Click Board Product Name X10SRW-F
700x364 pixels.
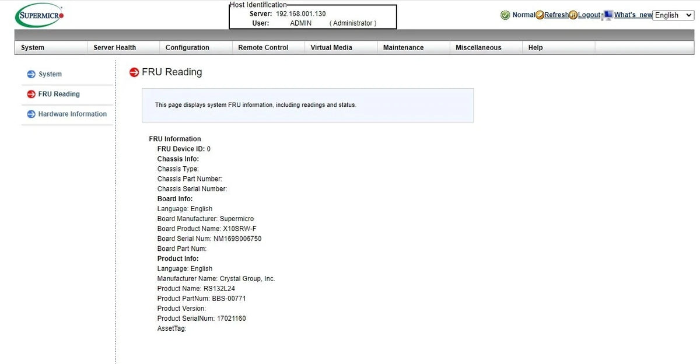coord(206,229)
